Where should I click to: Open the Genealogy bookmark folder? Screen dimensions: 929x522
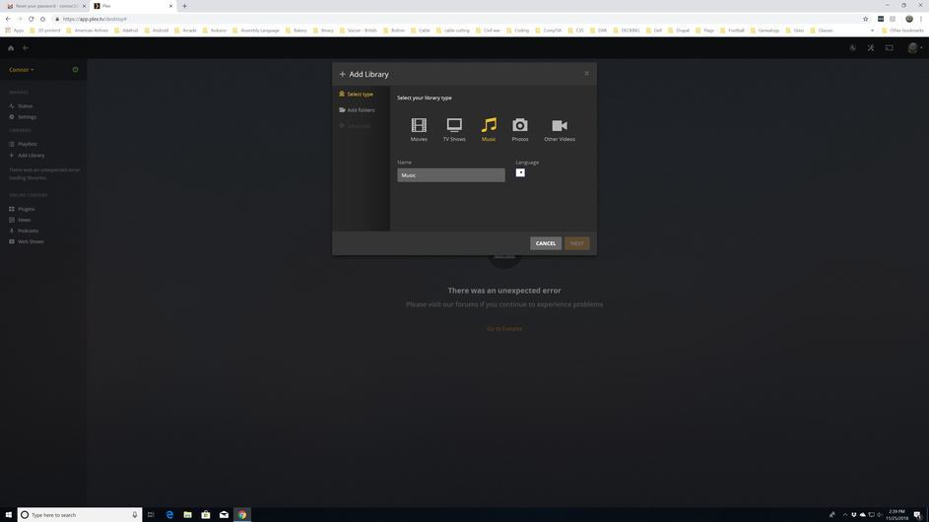coord(764,31)
